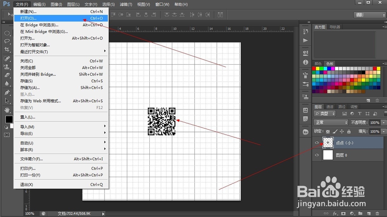
Task: Switch to the 颜色 tab
Action: (x=318, y=63)
